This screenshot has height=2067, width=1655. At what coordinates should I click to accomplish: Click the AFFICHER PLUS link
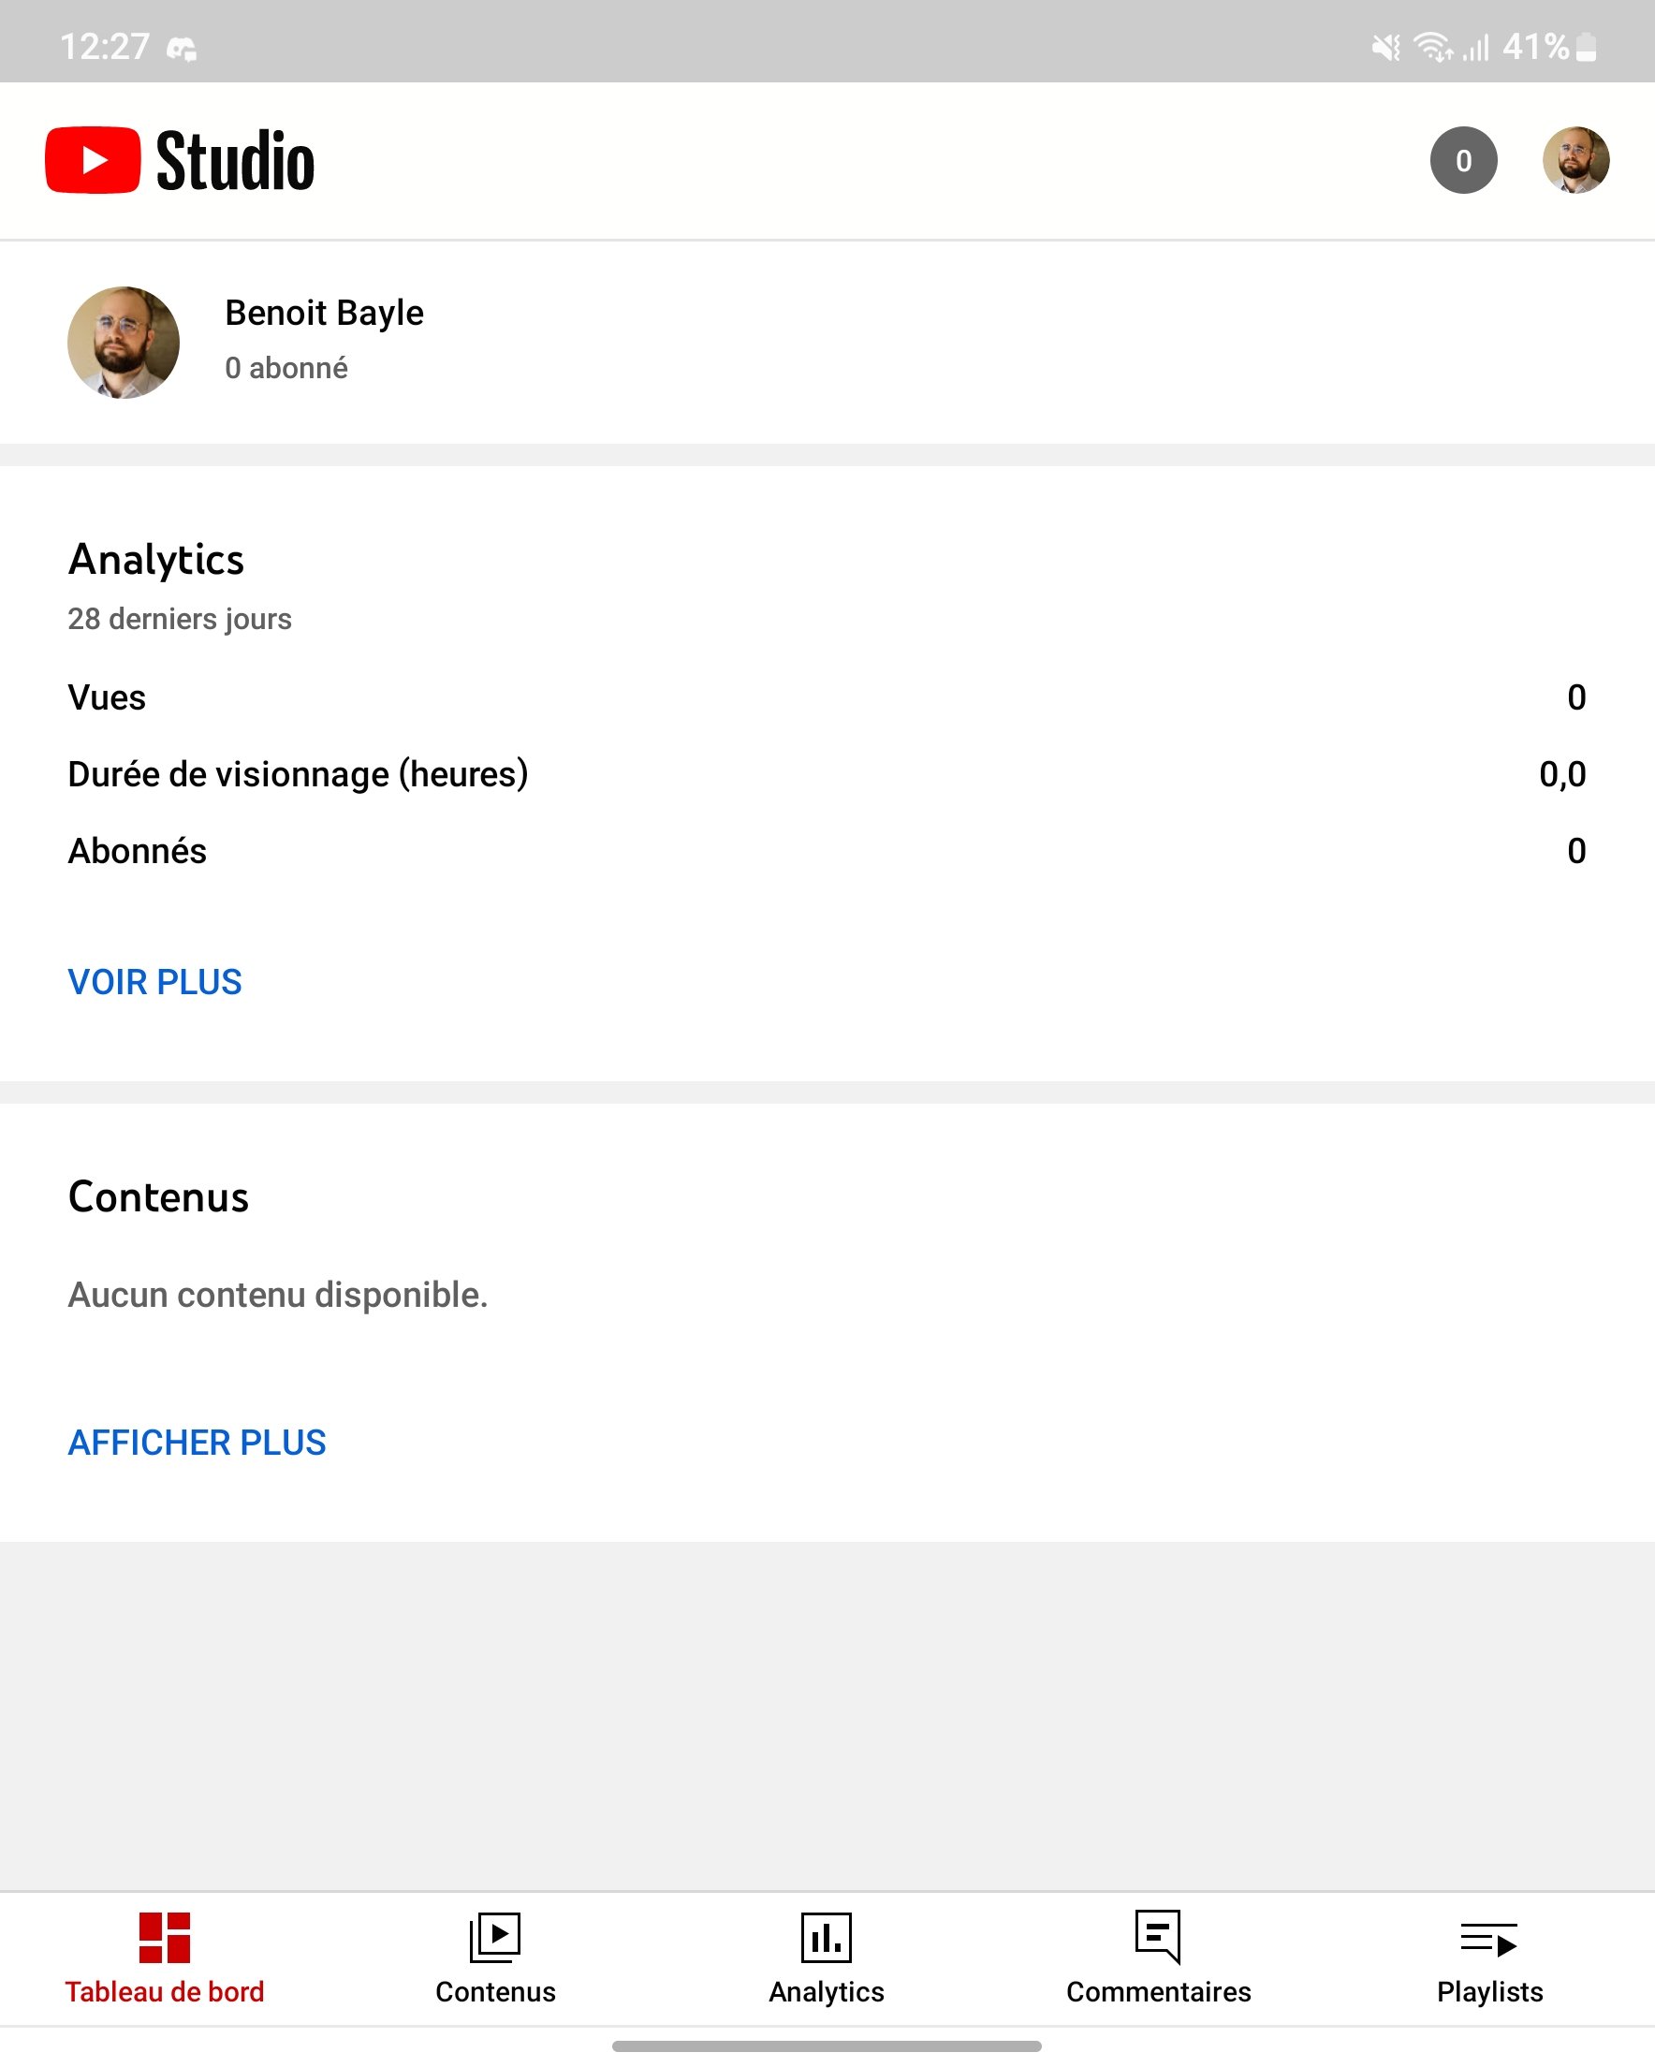[x=197, y=1442]
